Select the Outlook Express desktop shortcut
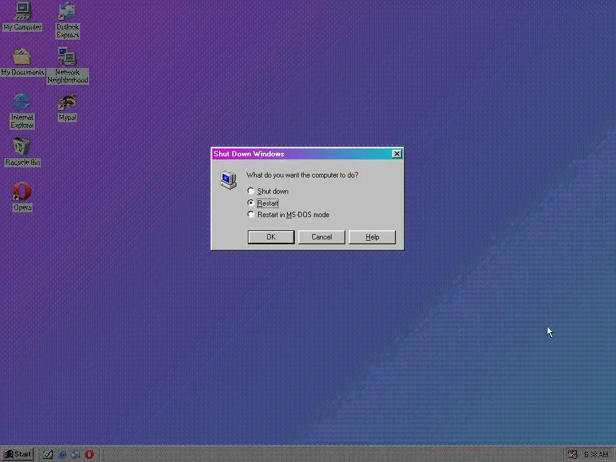Image resolution: width=616 pixels, height=462 pixels. [67, 20]
